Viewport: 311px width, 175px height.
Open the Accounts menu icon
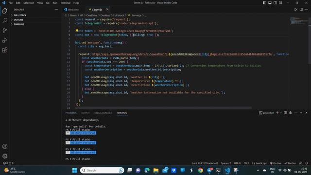(x=5, y=146)
